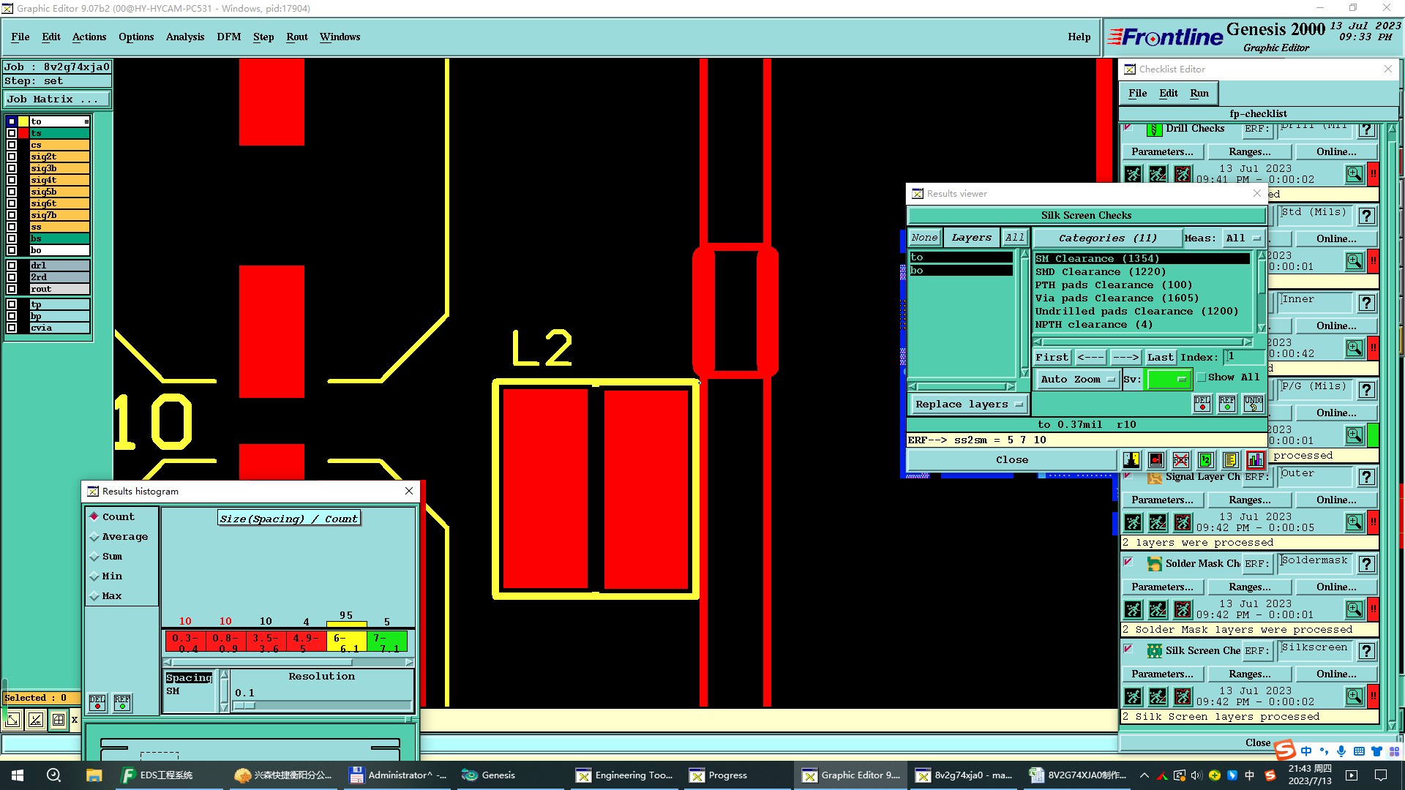Open the Rout menu
Image resolution: width=1405 pixels, height=790 pixels.
[x=297, y=37]
